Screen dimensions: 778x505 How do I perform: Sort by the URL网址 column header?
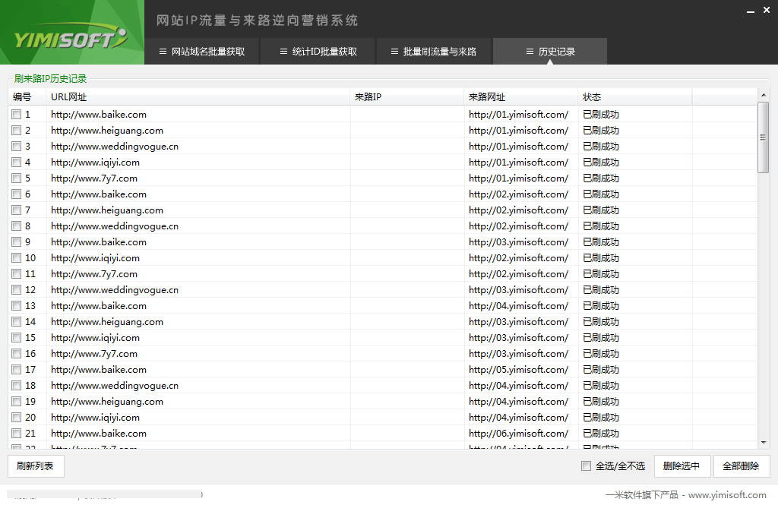point(198,96)
